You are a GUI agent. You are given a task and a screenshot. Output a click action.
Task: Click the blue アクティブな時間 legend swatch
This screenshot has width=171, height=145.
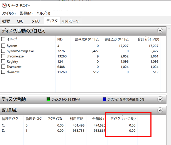104,99
